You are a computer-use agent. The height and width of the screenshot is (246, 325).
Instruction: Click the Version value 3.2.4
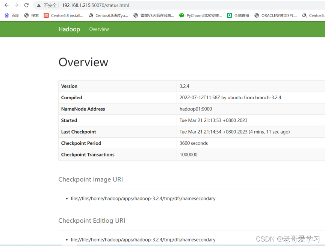pos(184,86)
